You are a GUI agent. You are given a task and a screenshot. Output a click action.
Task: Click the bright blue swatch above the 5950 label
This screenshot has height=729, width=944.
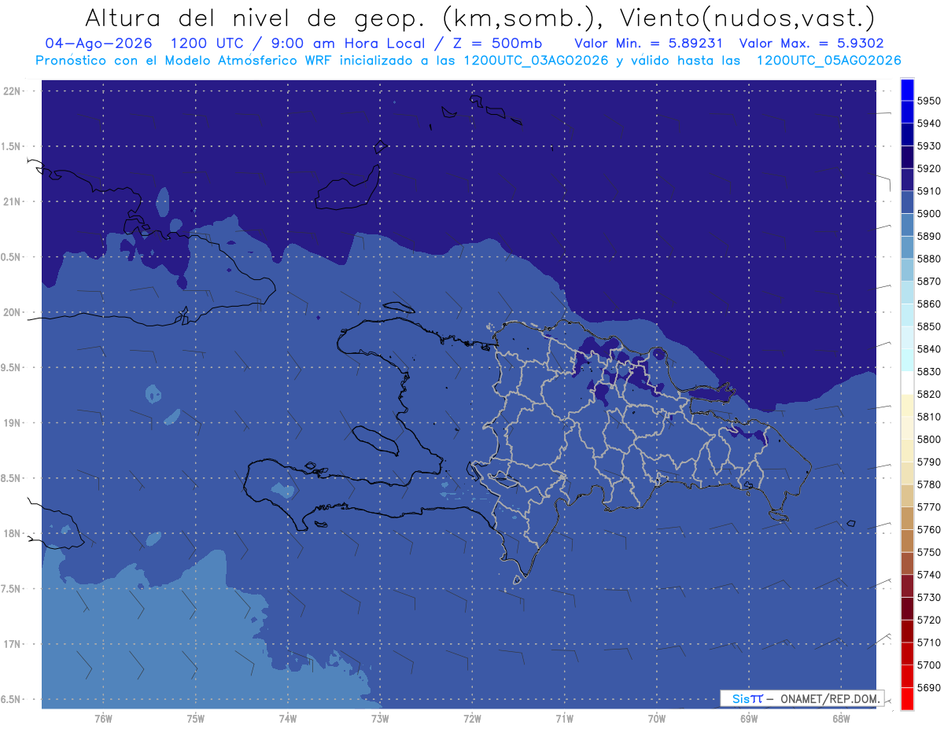[x=907, y=90]
